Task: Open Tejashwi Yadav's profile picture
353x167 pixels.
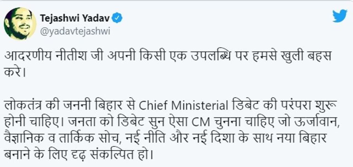Action: point(20,24)
